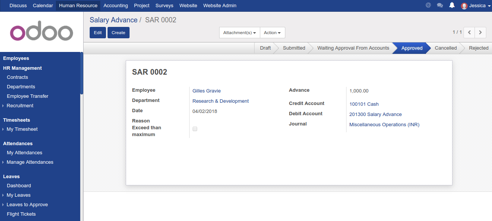Viewport: 492px width, 221px height.
Task: Click the Create button
Action: [119, 33]
